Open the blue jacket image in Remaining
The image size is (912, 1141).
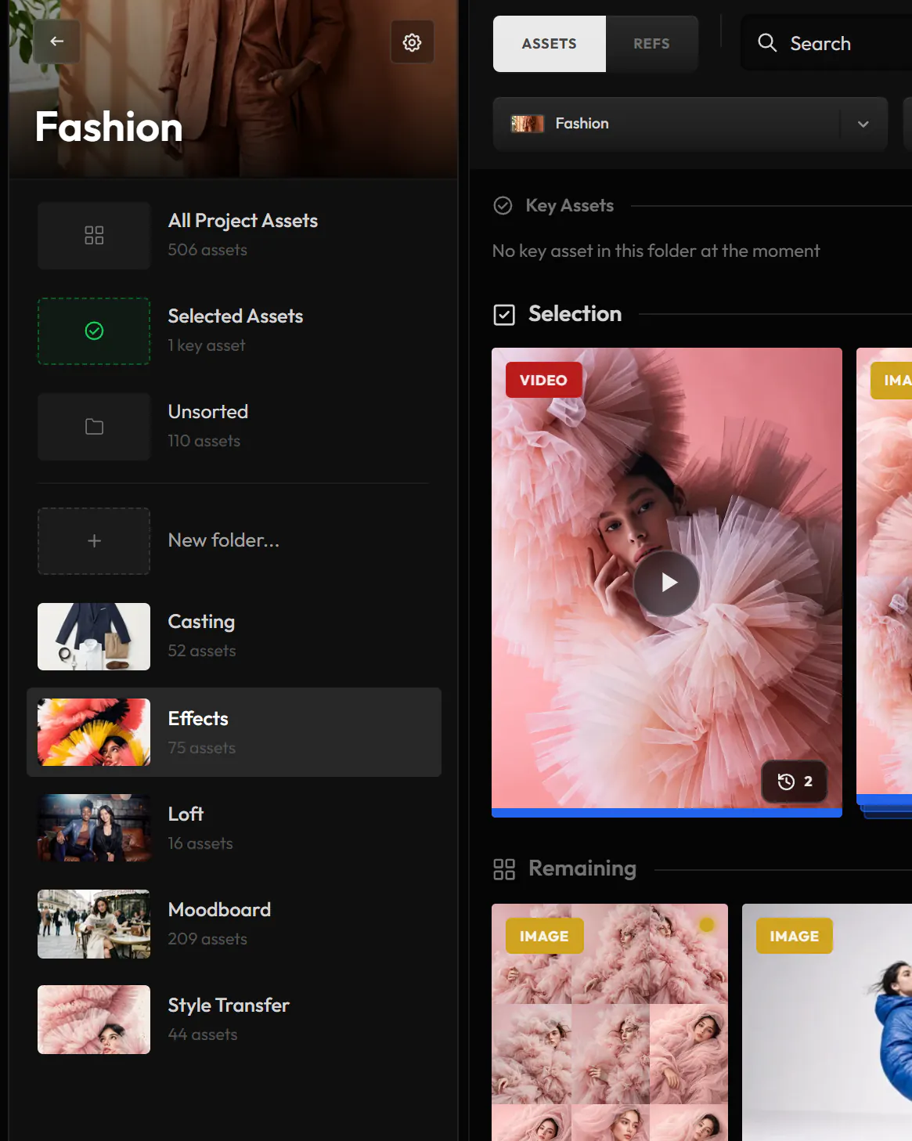tap(827, 1022)
